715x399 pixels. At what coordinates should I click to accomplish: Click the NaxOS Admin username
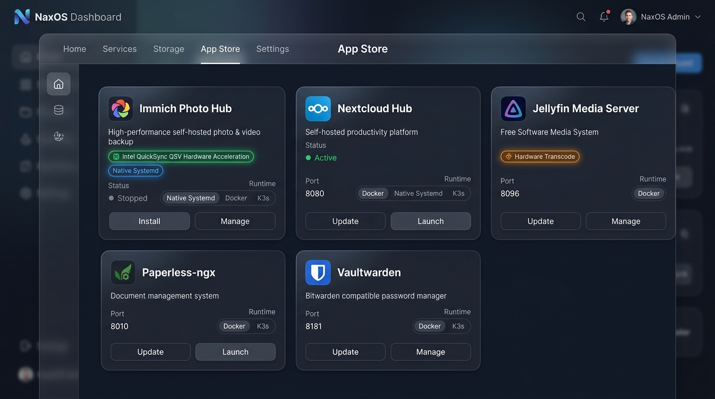665,17
